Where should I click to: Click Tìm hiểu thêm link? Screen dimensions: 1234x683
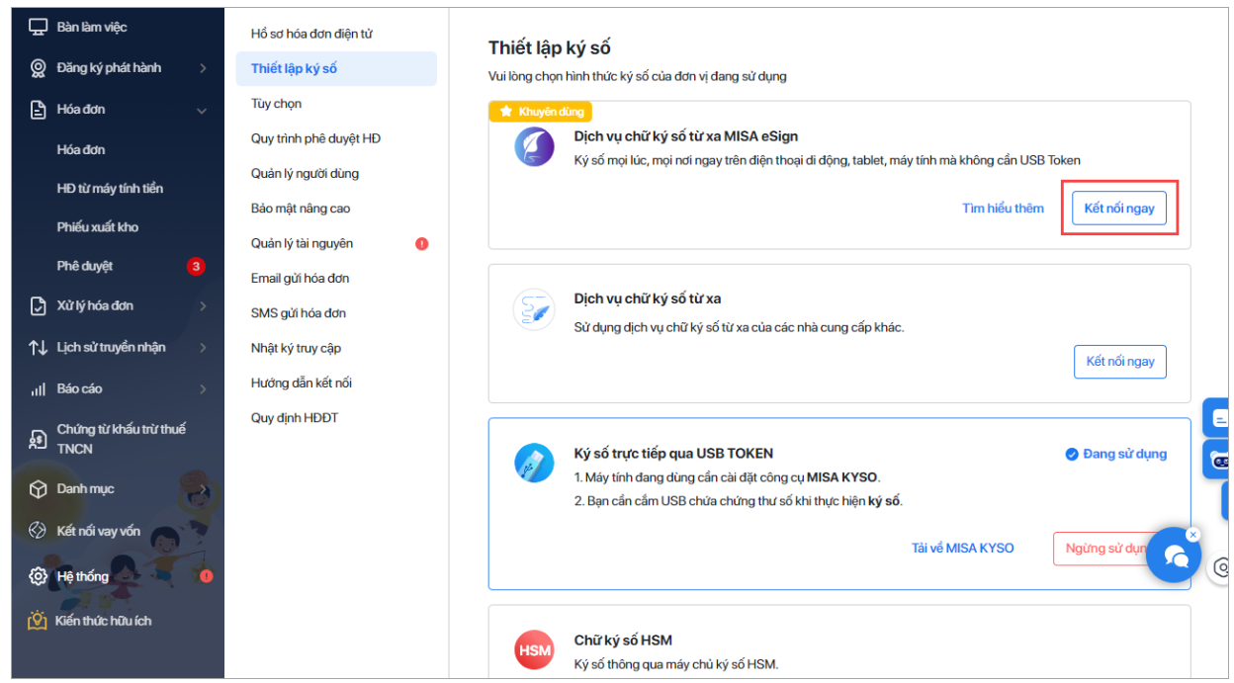click(1003, 209)
